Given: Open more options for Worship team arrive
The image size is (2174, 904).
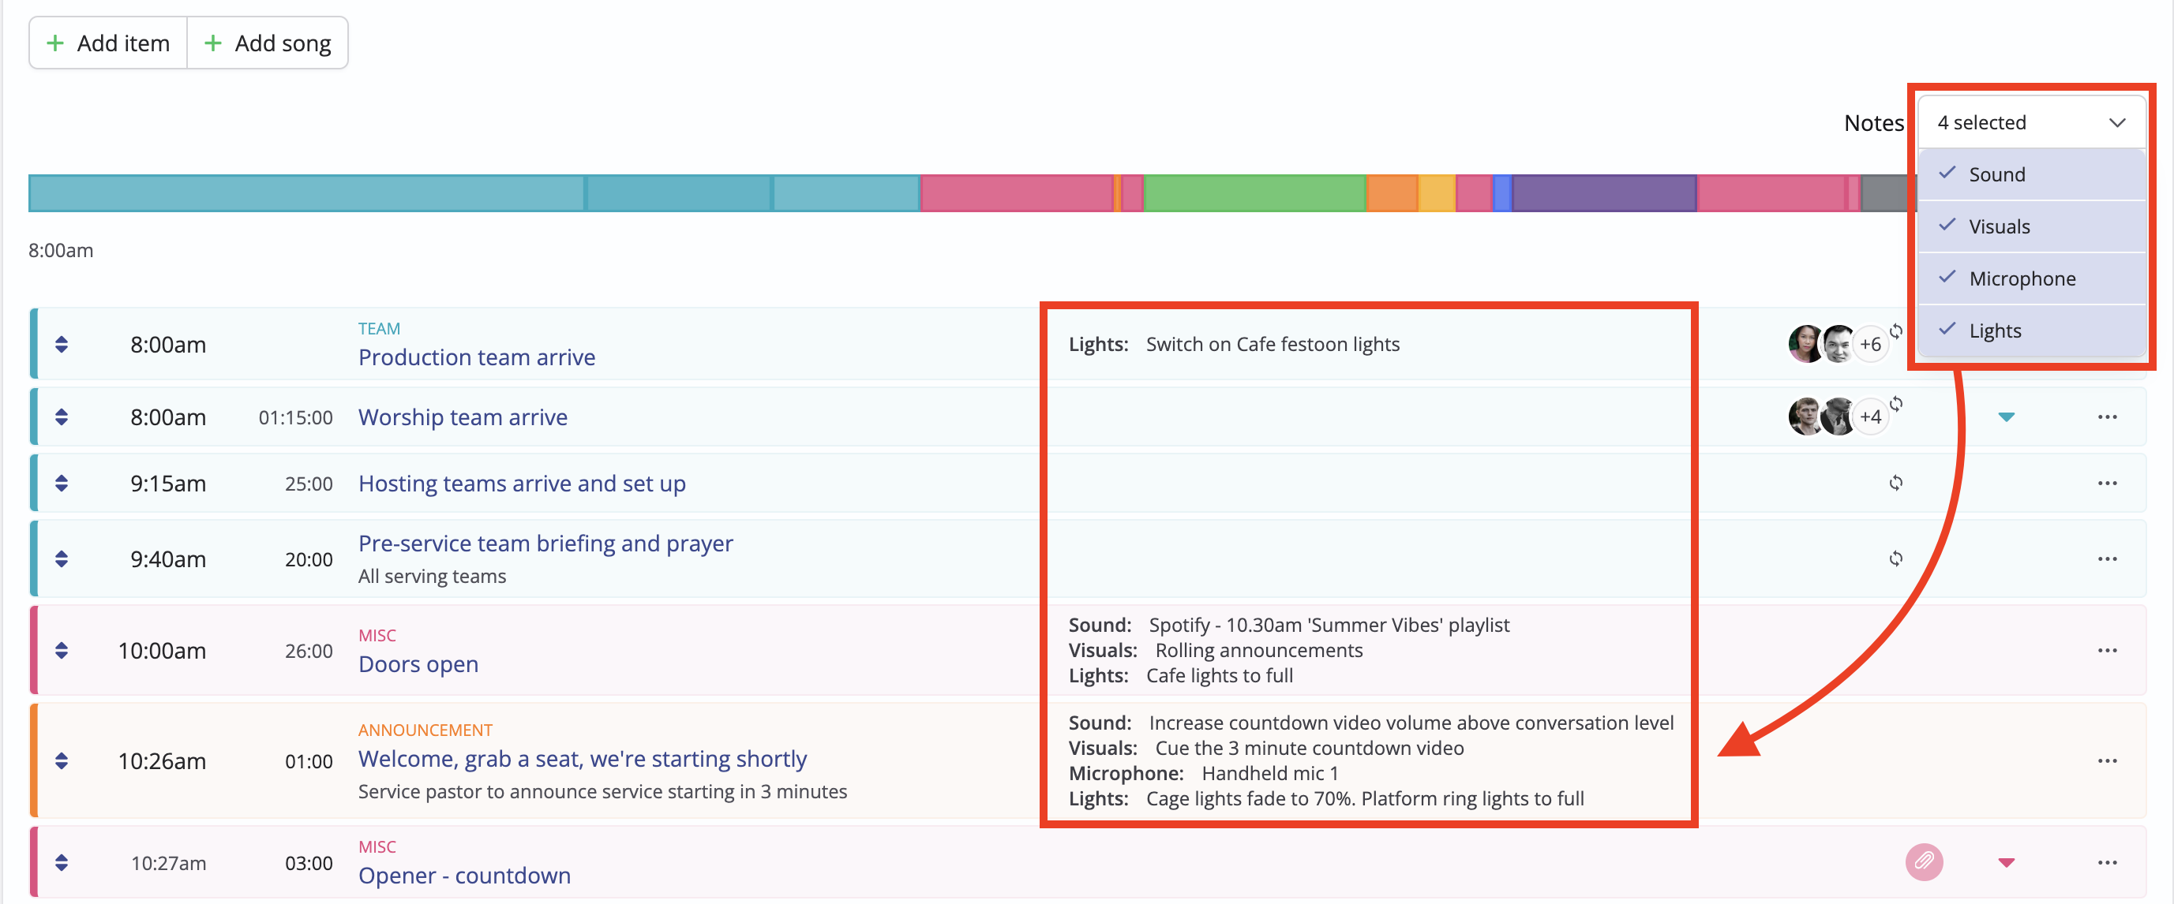Looking at the screenshot, I should [2108, 417].
